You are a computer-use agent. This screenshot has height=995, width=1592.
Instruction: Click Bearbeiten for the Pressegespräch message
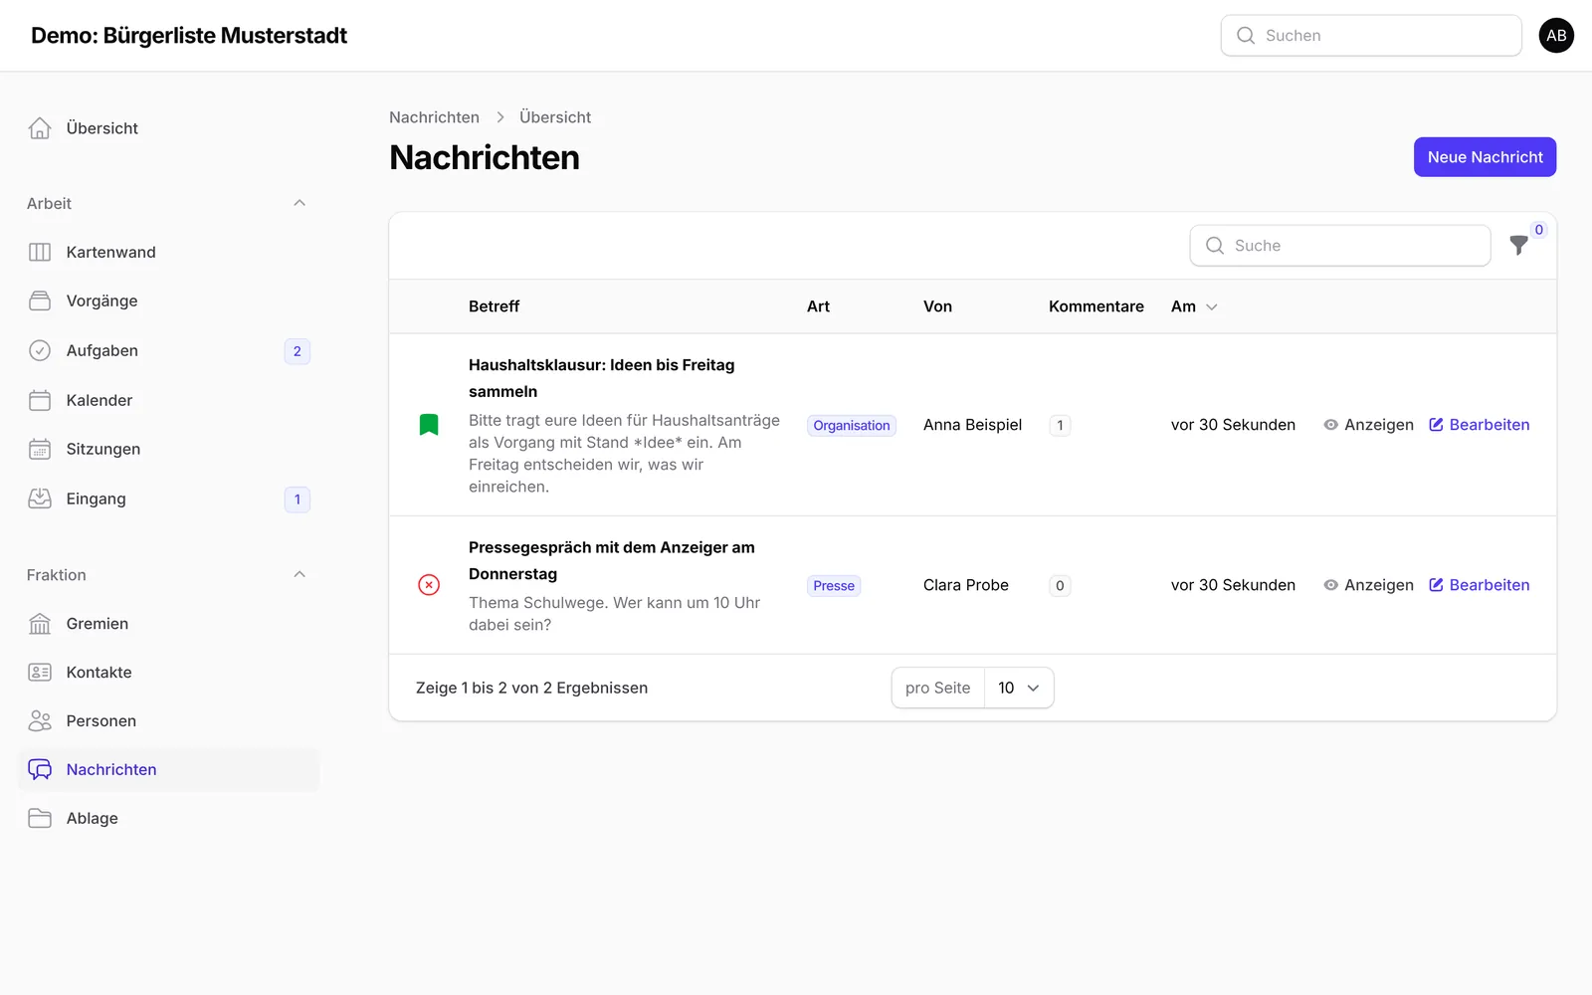(x=1480, y=585)
